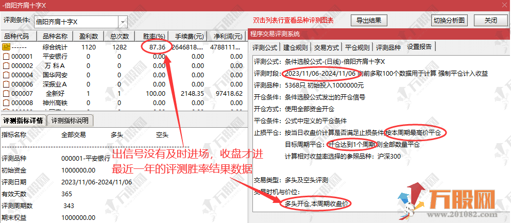The width and height of the screenshot is (511, 223).
Task: Switch to the 交易方式 tab
Action: 327,47
